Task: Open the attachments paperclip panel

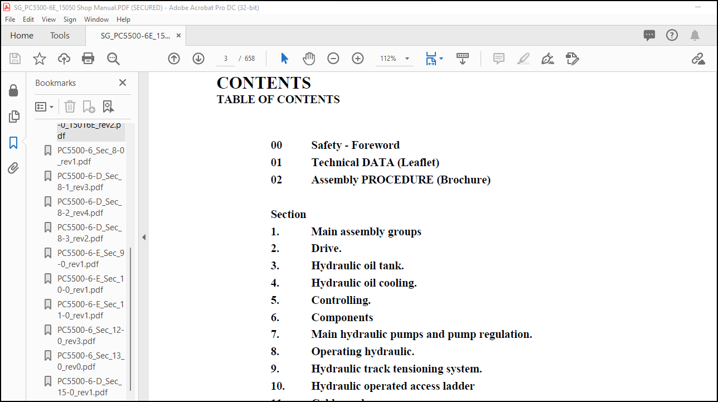Action: pyautogui.click(x=13, y=168)
